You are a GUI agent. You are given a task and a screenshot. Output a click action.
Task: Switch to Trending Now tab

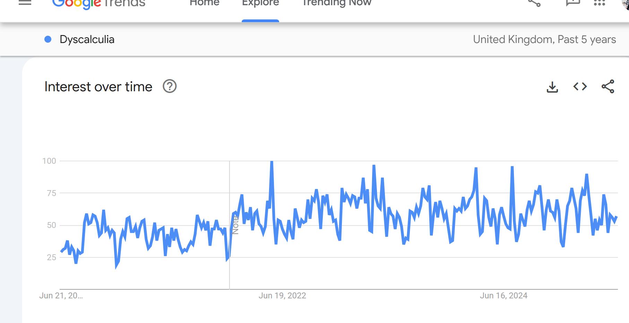[x=337, y=3]
